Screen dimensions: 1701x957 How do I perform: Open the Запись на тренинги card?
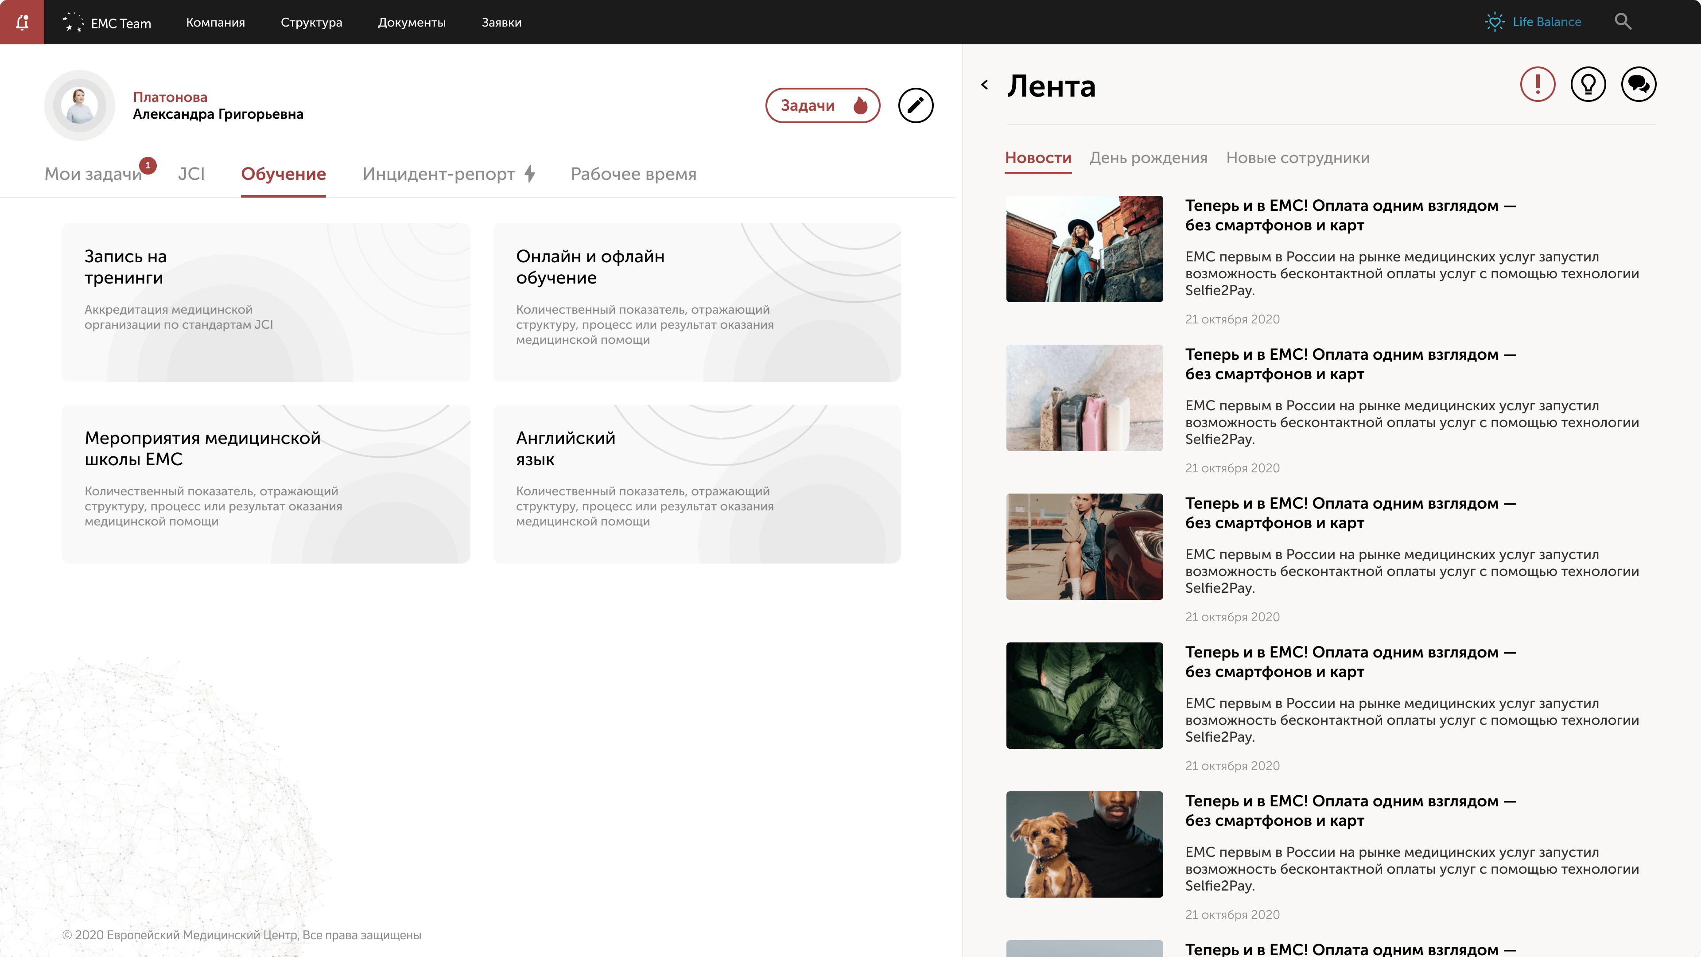click(x=265, y=302)
